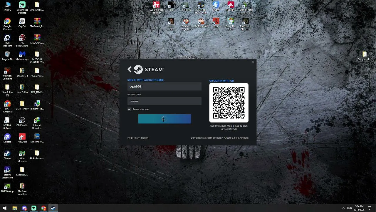Click the QR code image
The width and height of the screenshot is (376, 212).
point(229,103)
